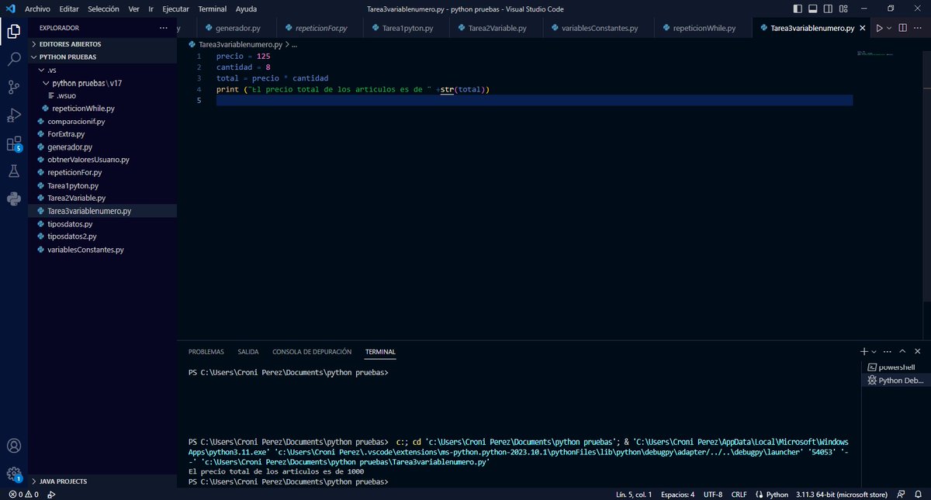Viewport: 931px width, 500px height.
Task: Open the Extensions view with badge
Action: click(13, 144)
